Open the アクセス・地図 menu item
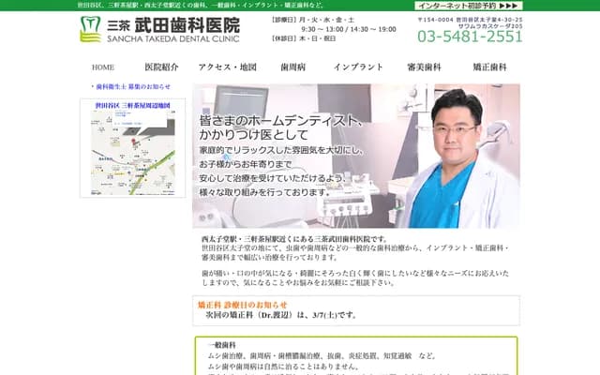 point(227,67)
